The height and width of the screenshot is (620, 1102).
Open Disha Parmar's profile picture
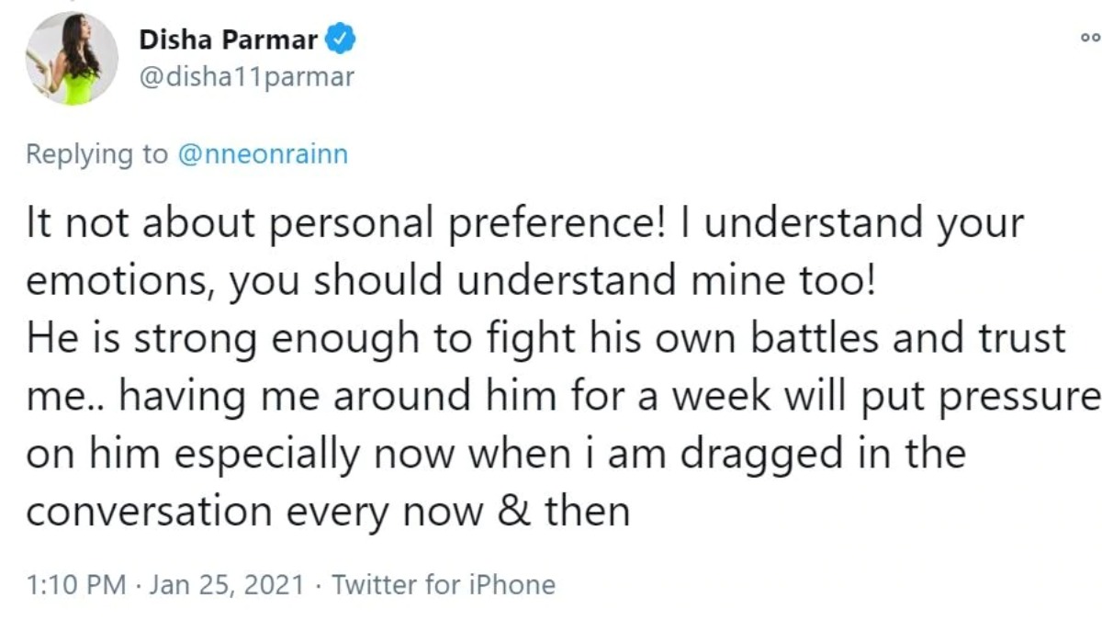72,59
